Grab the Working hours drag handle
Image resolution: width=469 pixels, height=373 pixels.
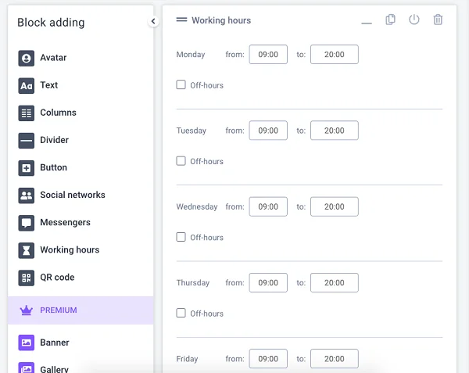[181, 20]
